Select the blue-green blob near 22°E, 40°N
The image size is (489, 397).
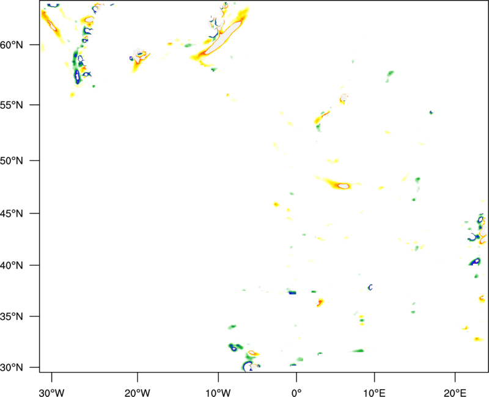tap(475, 262)
